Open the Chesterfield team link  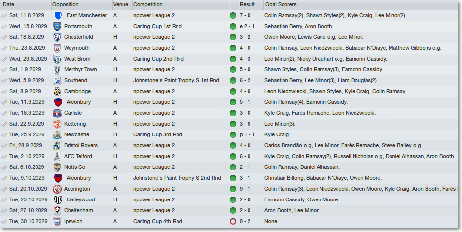(79, 37)
